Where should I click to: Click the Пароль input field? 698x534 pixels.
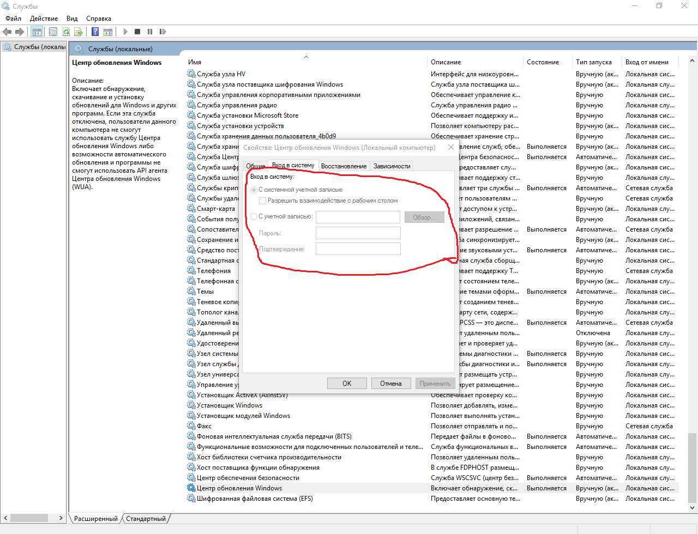tap(358, 233)
